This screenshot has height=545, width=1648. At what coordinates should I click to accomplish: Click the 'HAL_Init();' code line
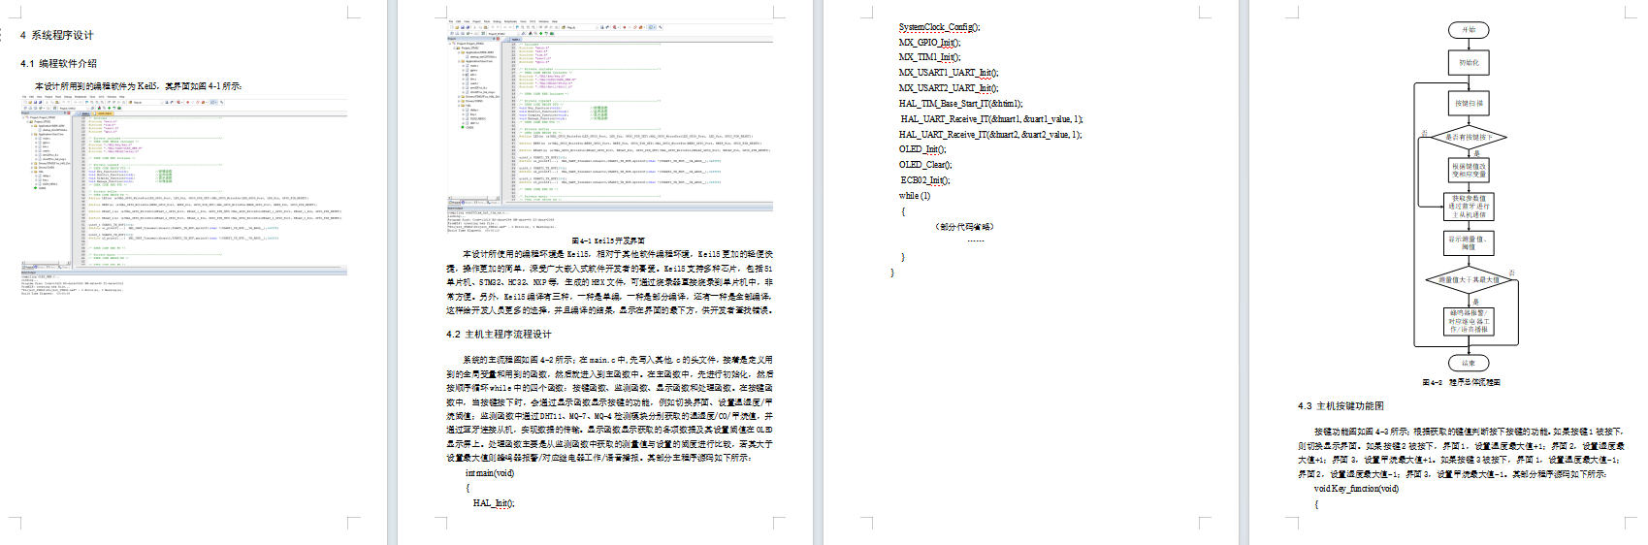point(494,502)
